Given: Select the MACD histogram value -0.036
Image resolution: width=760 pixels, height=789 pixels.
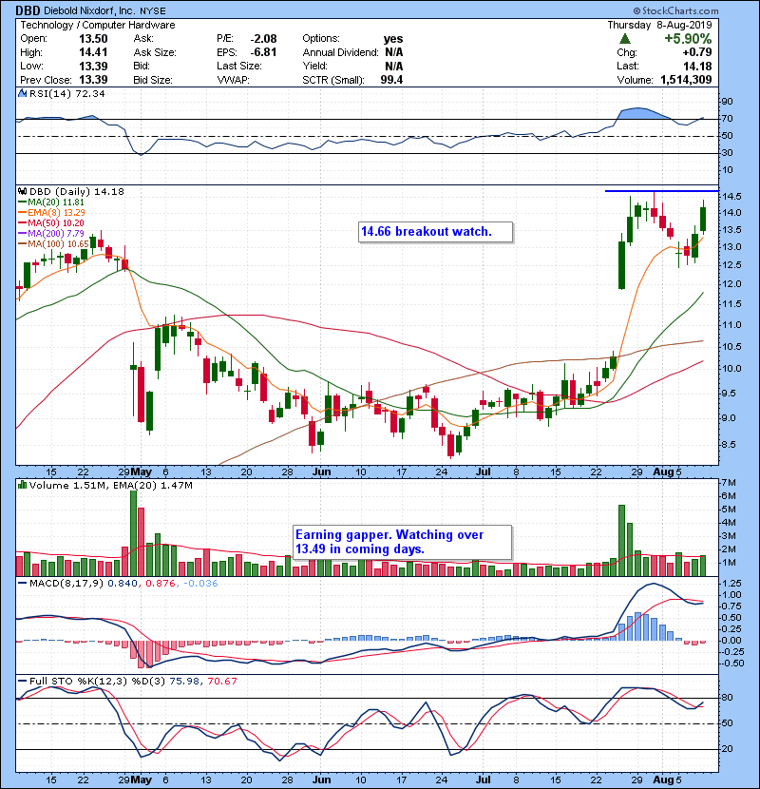Looking at the screenshot, I should click(x=200, y=584).
